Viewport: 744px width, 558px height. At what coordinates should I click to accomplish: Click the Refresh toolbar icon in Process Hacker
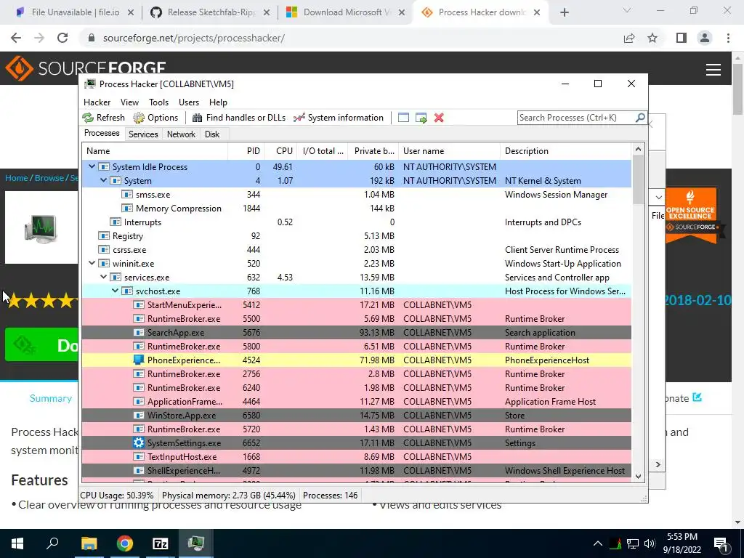click(x=88, y=118)
